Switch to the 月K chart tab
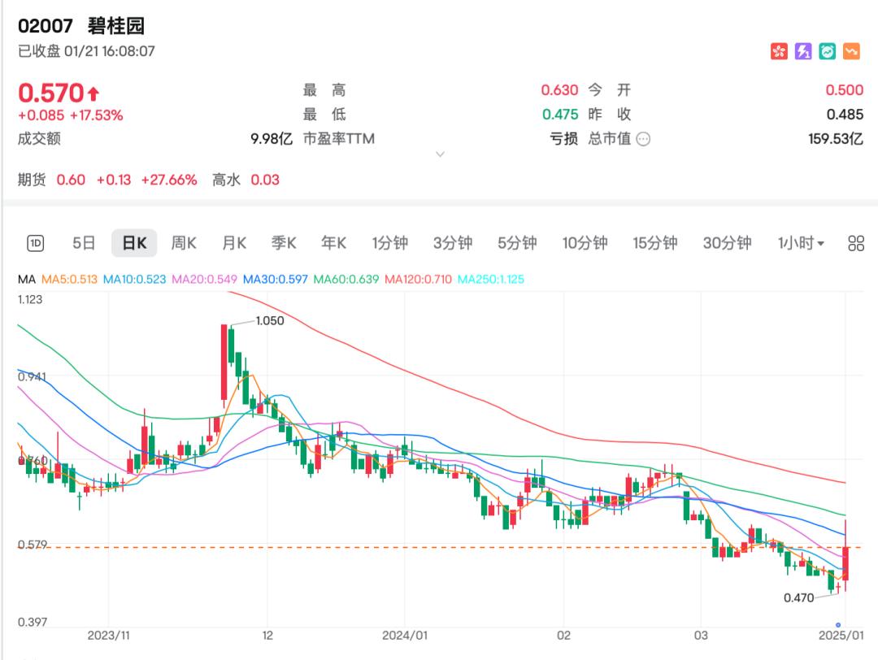The height and width of the screenshot is (660, 878). tap(234, 243)
